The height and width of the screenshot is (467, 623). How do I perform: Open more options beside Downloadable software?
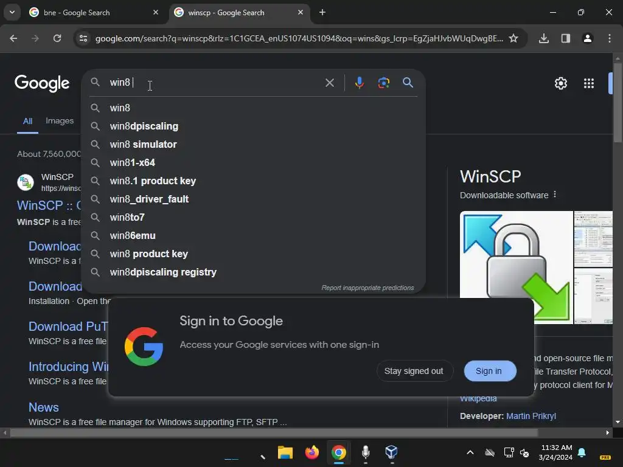pyautogui.click(x=555, y=195)
